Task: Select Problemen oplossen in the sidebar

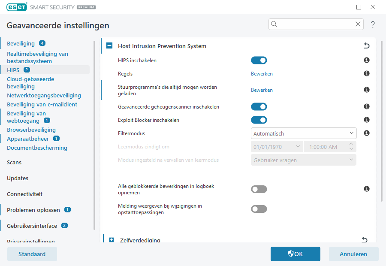Action: [33, 210]
